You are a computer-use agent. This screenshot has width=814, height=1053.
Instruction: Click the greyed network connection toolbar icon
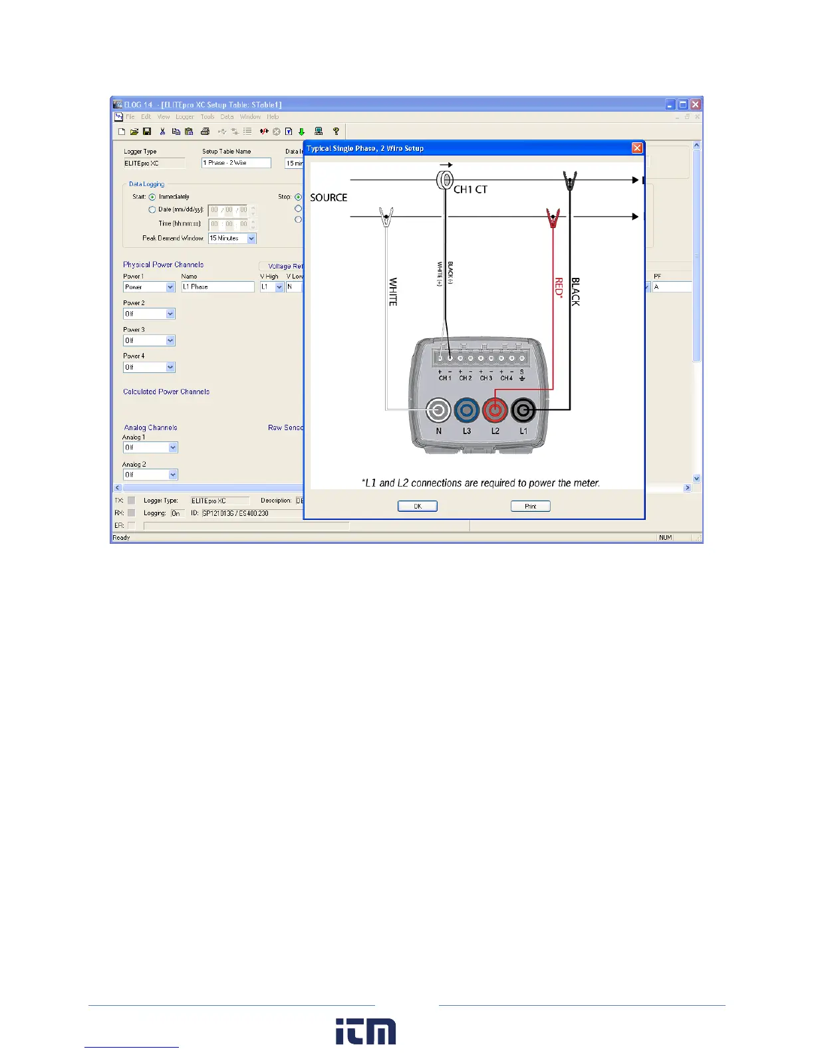click(x=235, y=132)
